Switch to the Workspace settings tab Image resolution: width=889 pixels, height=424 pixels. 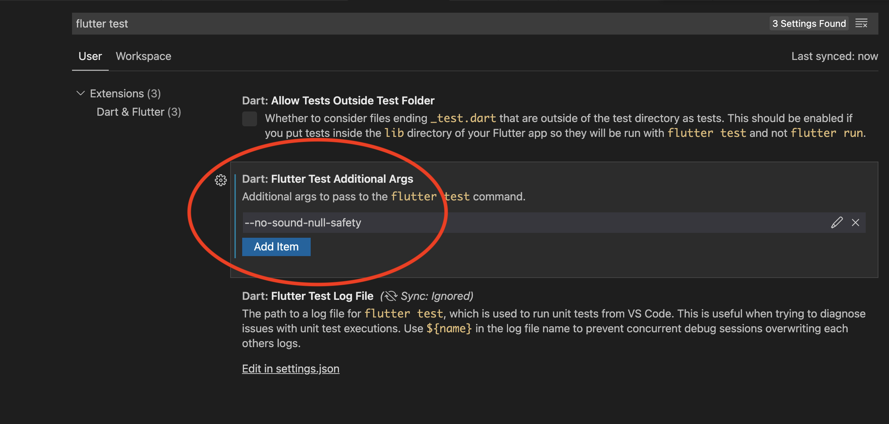click(143, 56)
